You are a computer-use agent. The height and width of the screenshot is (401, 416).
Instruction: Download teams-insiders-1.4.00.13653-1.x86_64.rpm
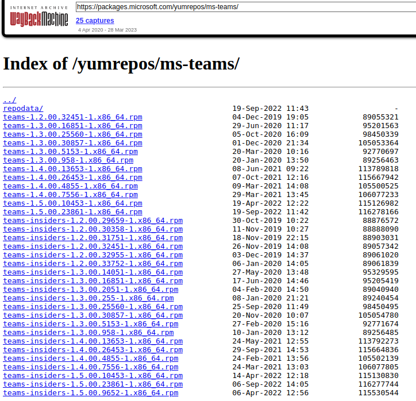coord(93,341)
